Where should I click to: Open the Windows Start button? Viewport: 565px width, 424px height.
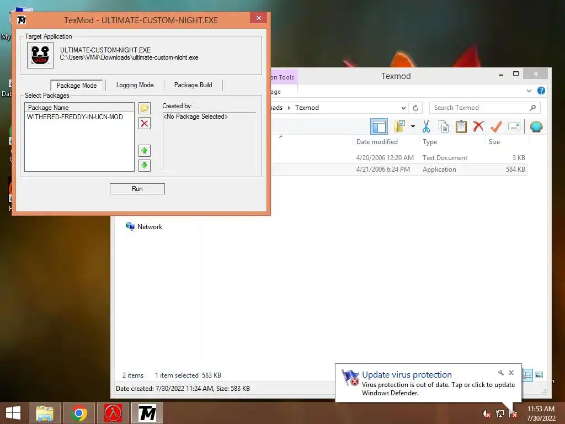click(13, 413)
